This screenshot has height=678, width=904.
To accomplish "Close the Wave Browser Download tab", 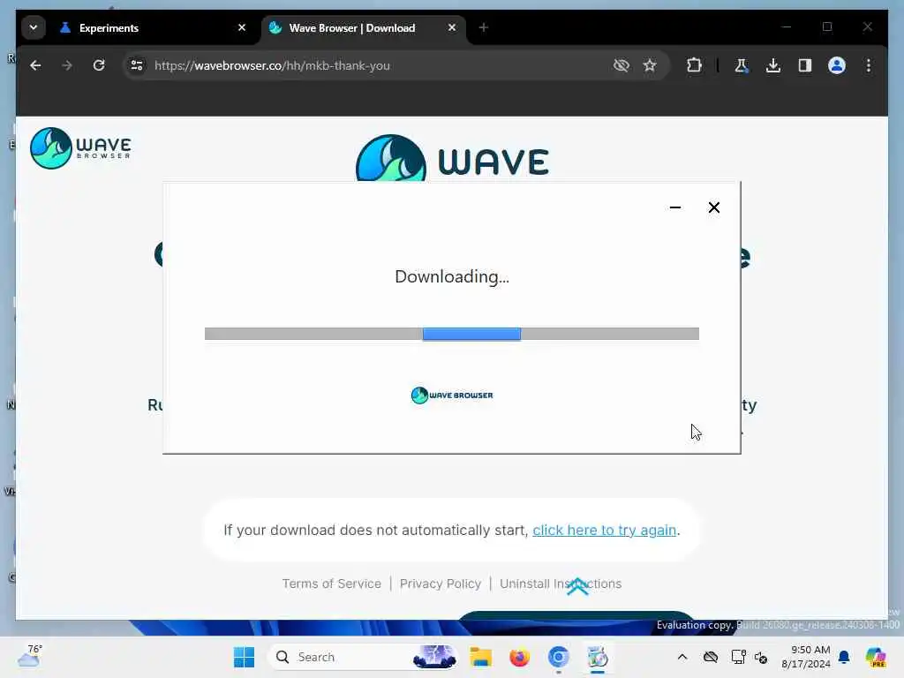I will pos(452,27).
